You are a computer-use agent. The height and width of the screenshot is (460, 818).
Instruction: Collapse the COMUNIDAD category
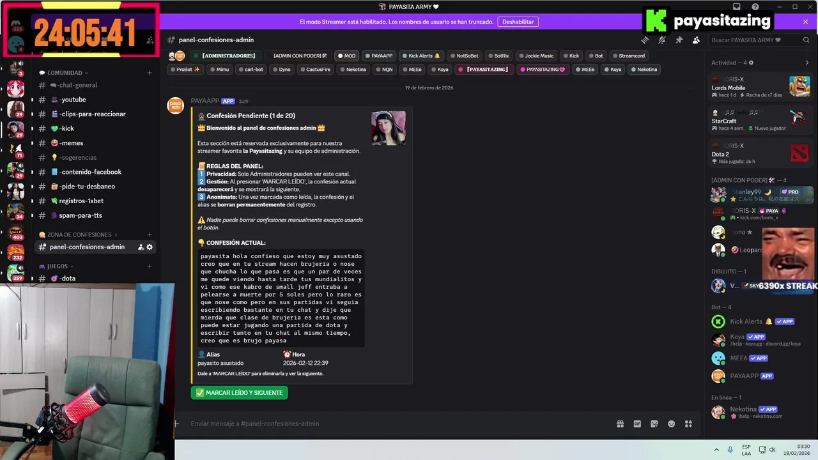point(64,73)
